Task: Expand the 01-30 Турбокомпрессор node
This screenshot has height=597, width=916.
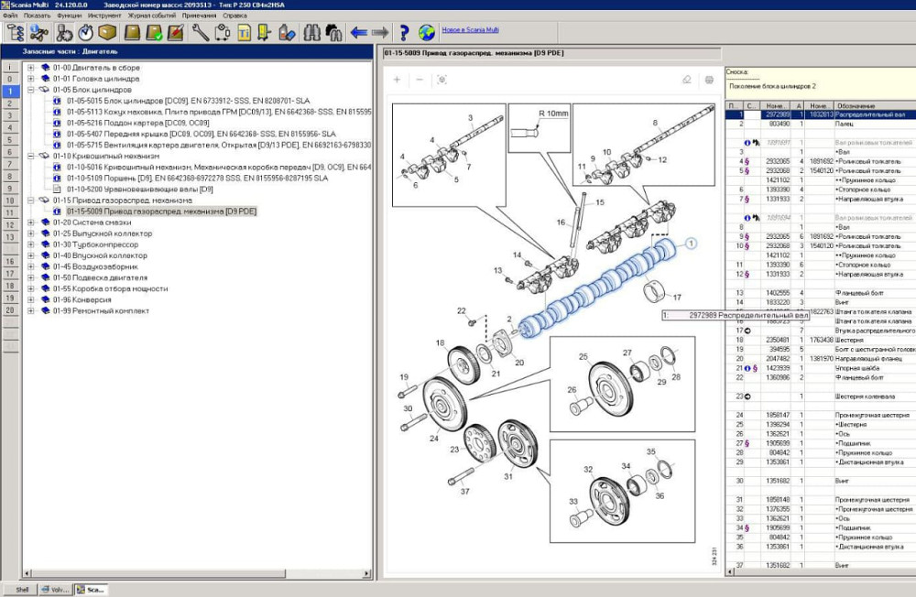Action: [31, 244]
